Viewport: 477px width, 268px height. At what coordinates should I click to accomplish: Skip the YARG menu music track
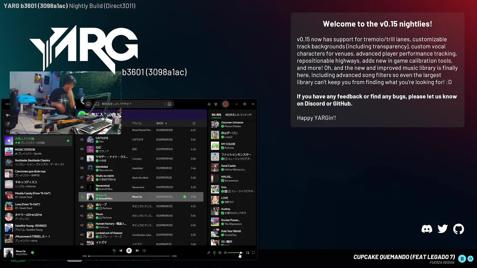point(471,259)
